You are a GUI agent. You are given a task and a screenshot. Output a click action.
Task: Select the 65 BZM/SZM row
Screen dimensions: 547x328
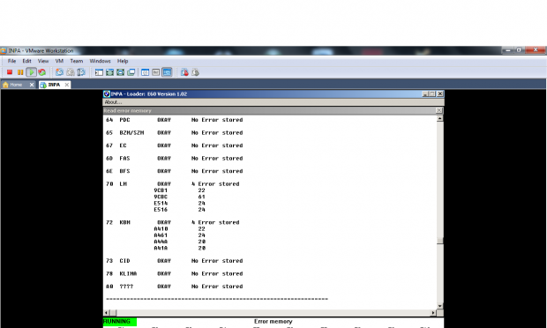coord(175,133)
